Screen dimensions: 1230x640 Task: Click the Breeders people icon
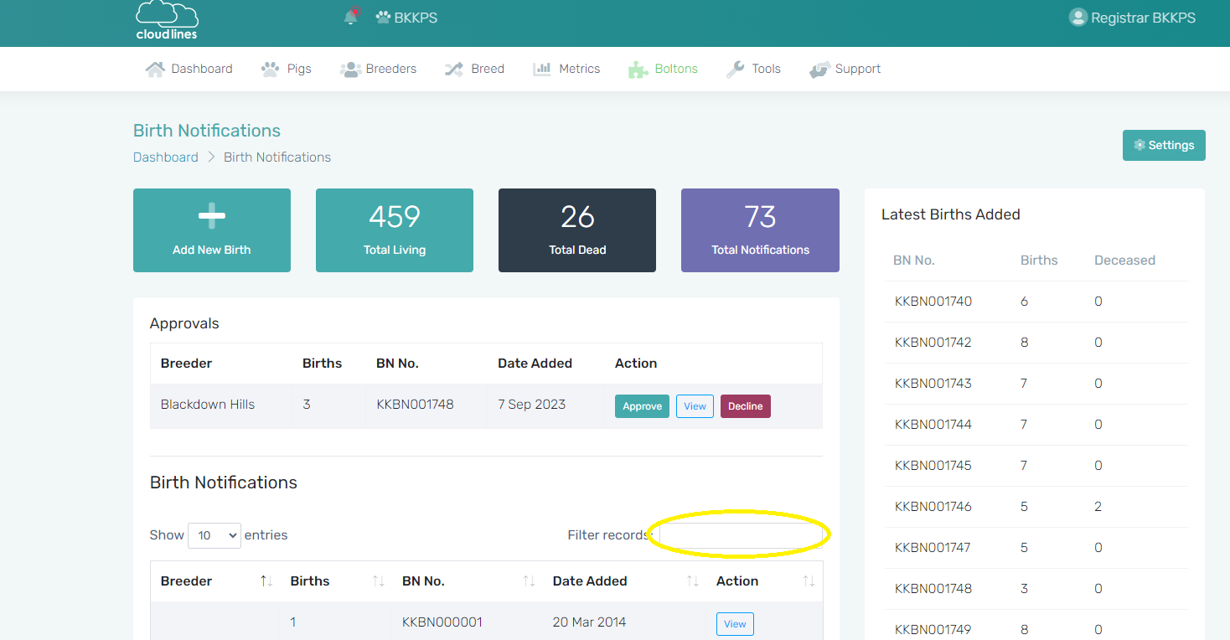click(349, 70)
